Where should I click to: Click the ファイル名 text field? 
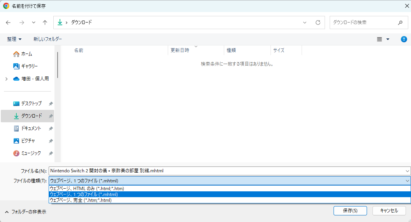pyautogui.click(x=227, y=171)
